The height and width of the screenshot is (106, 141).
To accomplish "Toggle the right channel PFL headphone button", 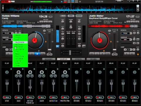I will point(84,46).
